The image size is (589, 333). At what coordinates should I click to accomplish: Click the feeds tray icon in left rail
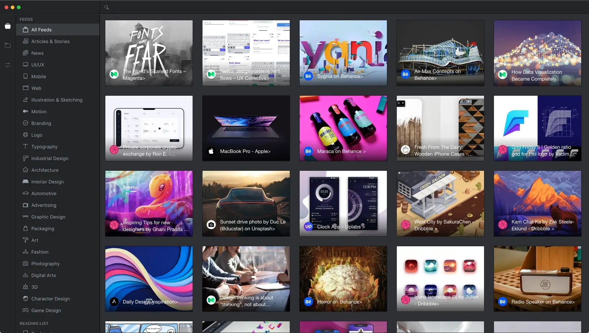(x=7, y=26)
